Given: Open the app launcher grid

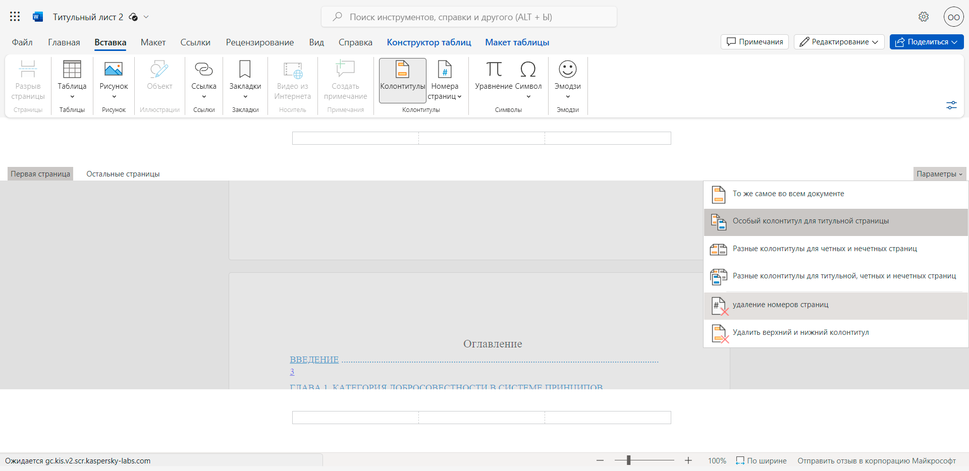Looking at the screenshot, I should [15, 17].
